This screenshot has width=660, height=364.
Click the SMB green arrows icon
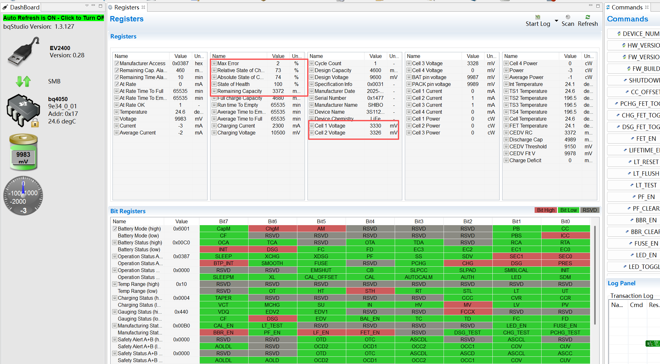(x=23, y=81)
